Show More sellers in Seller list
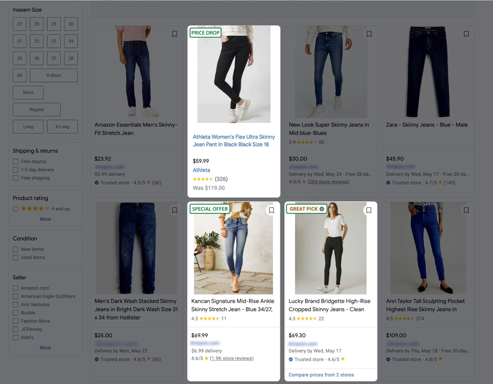 pyautogui.click(x=45, y=348)
